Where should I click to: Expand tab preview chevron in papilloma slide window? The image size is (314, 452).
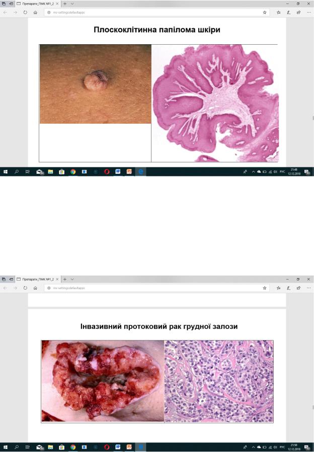tap(72, 4)
